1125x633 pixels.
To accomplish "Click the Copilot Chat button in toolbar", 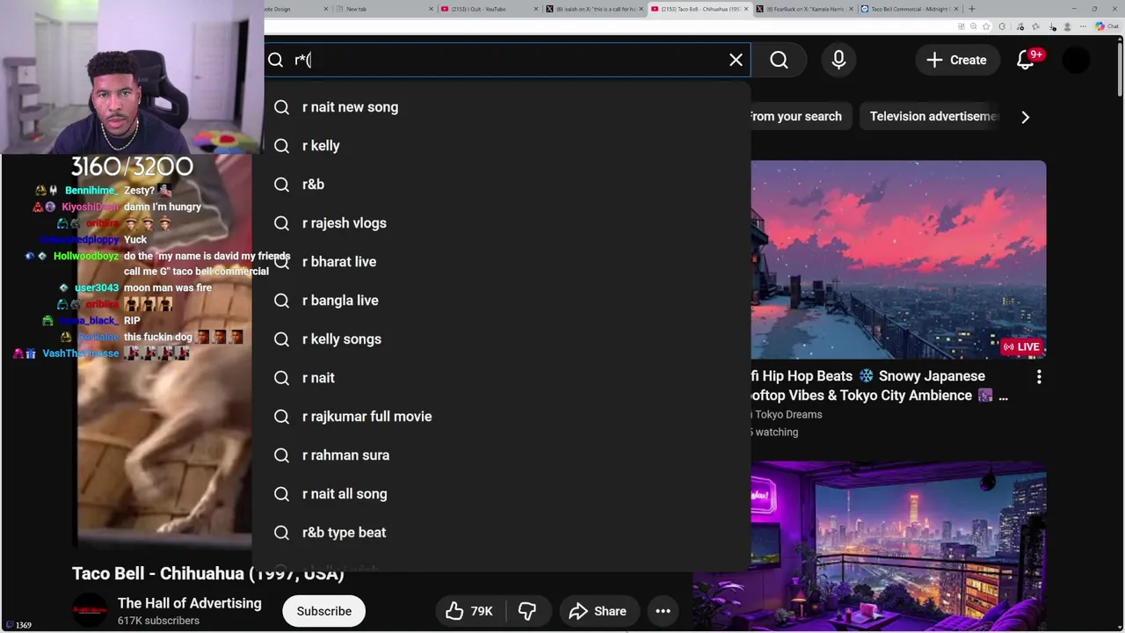I will point(1107,26).
